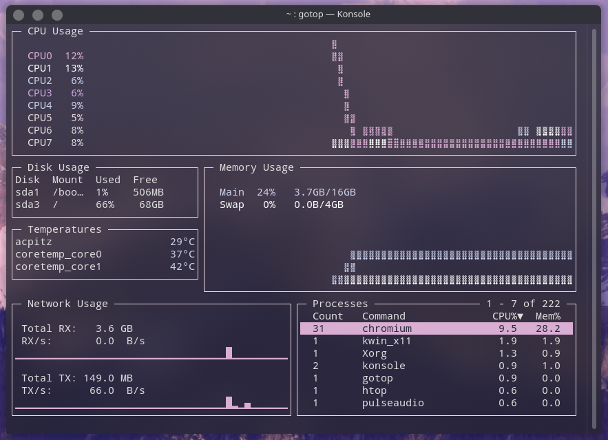Click the sda1 disk row

click(x=90, y=192)
